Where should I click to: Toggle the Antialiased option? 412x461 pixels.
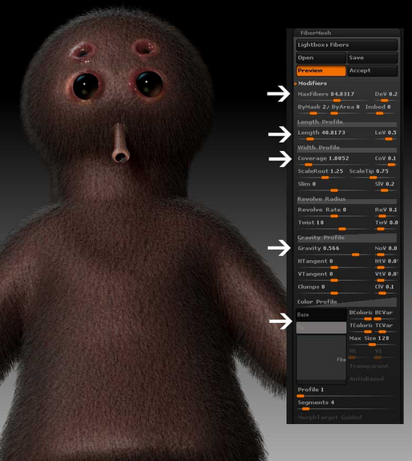tap(366, 379)
